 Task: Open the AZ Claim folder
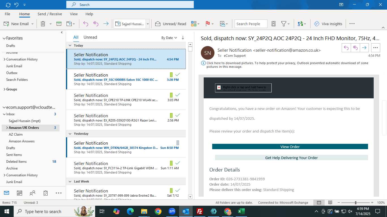click(16, 134)
